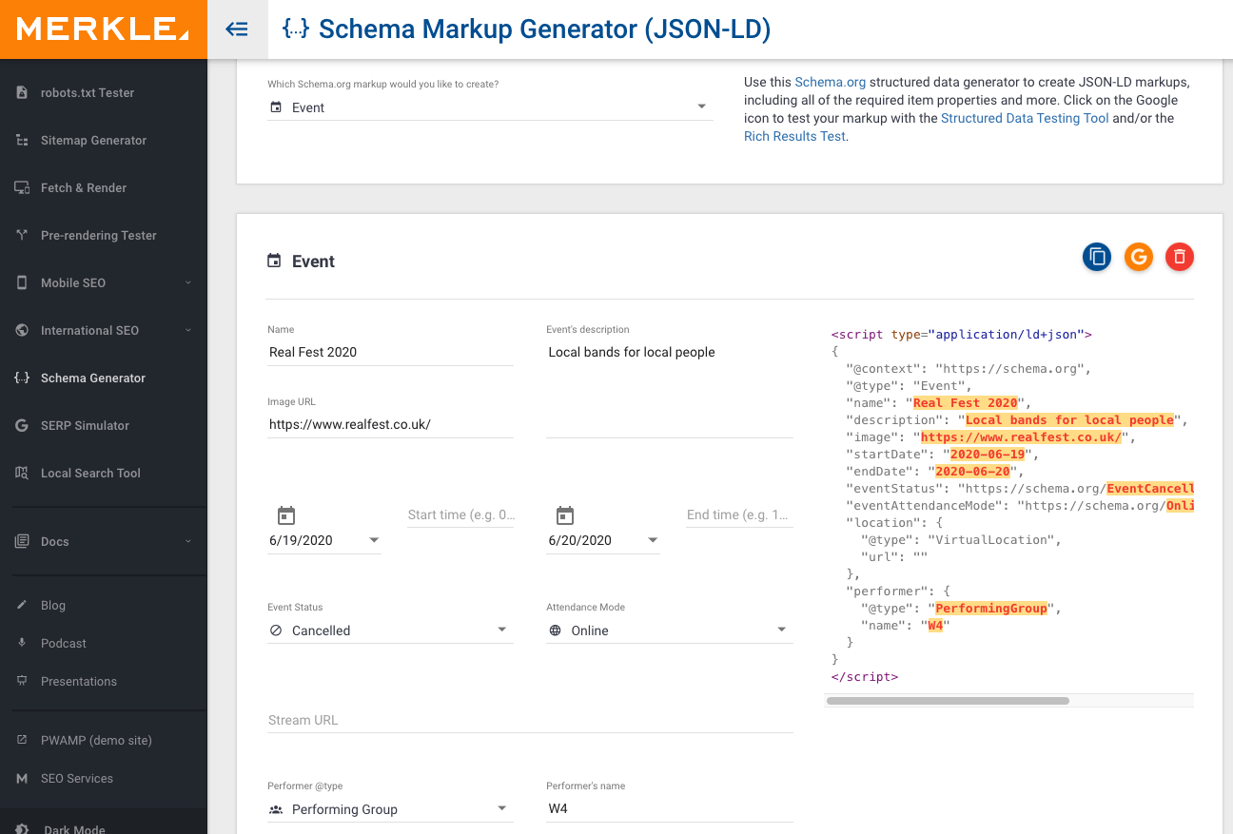Open robots.txt Tester in the sidebar
Viewport: 1233px width, 834px height.
click(x=88, y=92)
